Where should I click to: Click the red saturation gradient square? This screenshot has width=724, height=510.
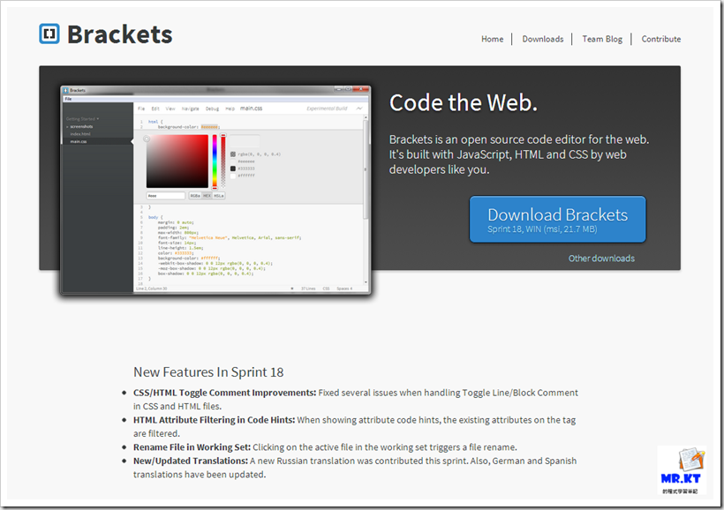(177, 161)
